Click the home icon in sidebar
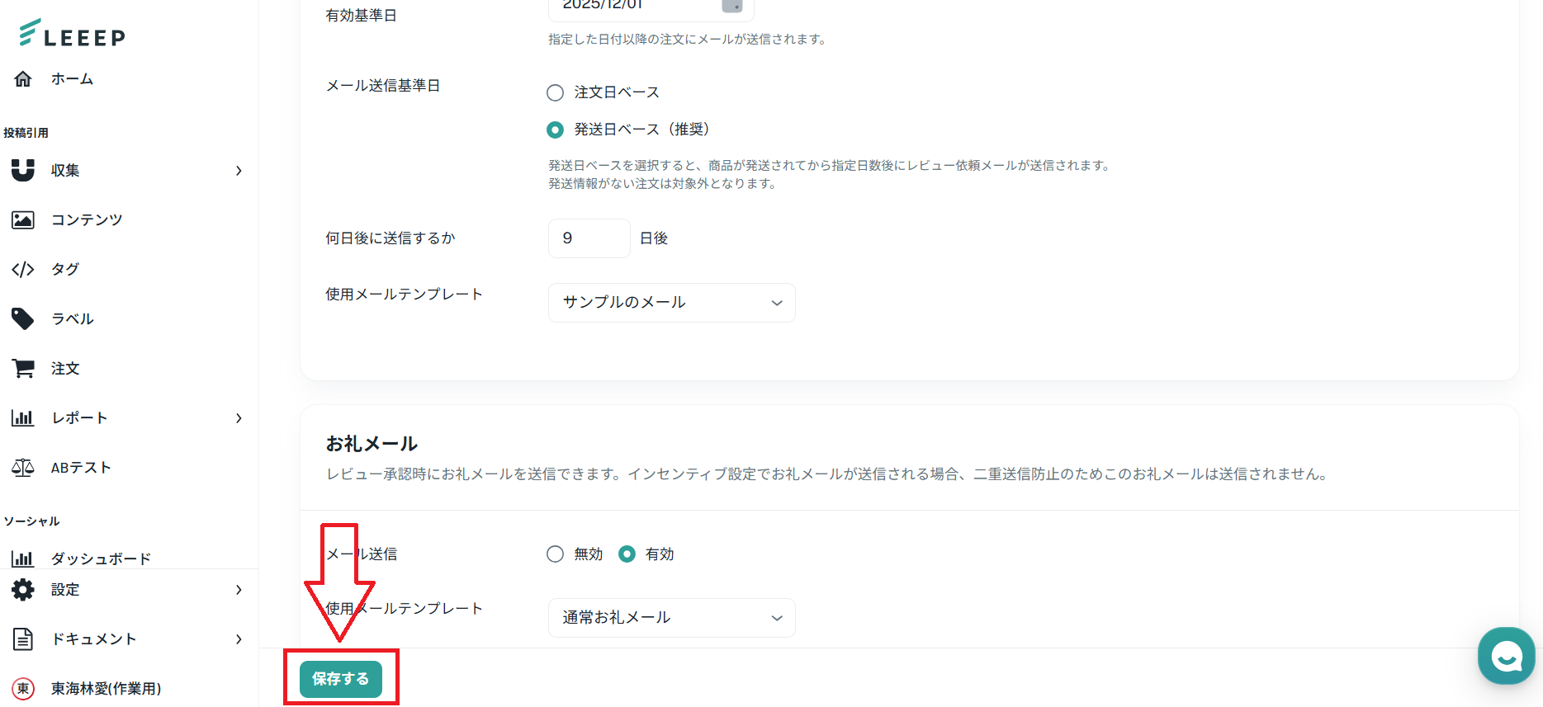Screen dimensions: 1543x707 click(x=23, y=79)
